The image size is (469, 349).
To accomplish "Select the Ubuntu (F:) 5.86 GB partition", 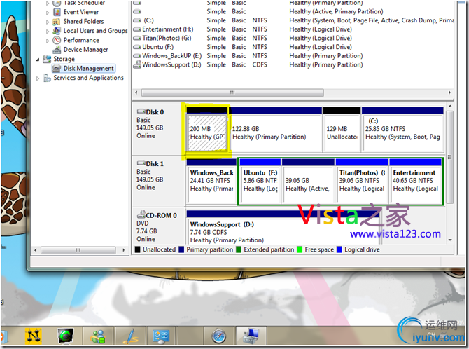I will [260, 182].
